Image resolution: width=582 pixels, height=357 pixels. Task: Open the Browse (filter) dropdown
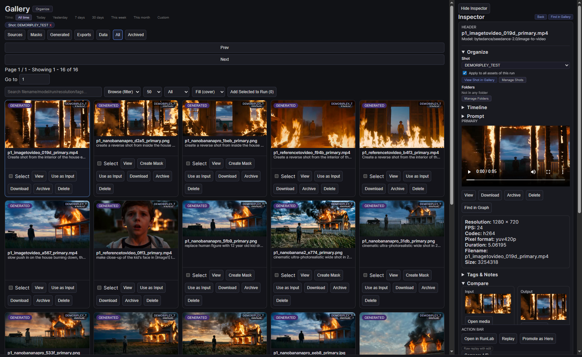pyautogui.click(x=122, y=92)
